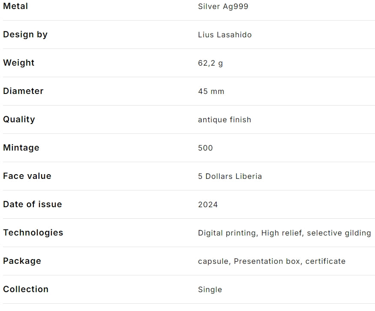Click the Metal label

pos(15,6)
